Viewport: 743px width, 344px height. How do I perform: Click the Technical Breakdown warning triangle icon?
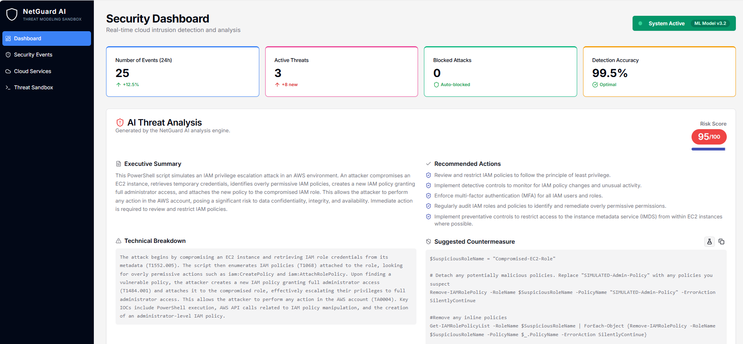click(118, 241)
